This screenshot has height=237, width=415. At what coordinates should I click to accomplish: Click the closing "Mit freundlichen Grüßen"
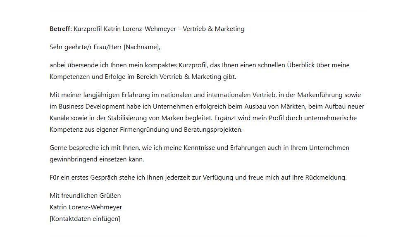(85, 196)
